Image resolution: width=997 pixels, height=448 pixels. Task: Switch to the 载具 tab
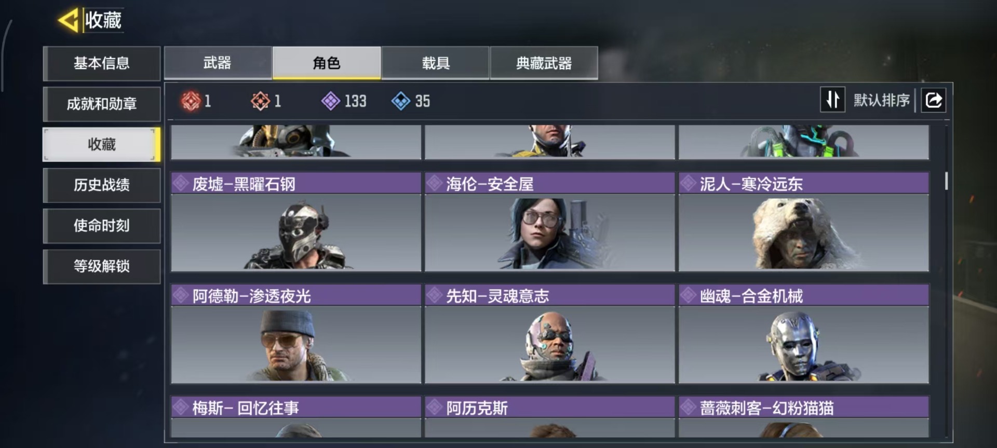[x=435, y=63]
